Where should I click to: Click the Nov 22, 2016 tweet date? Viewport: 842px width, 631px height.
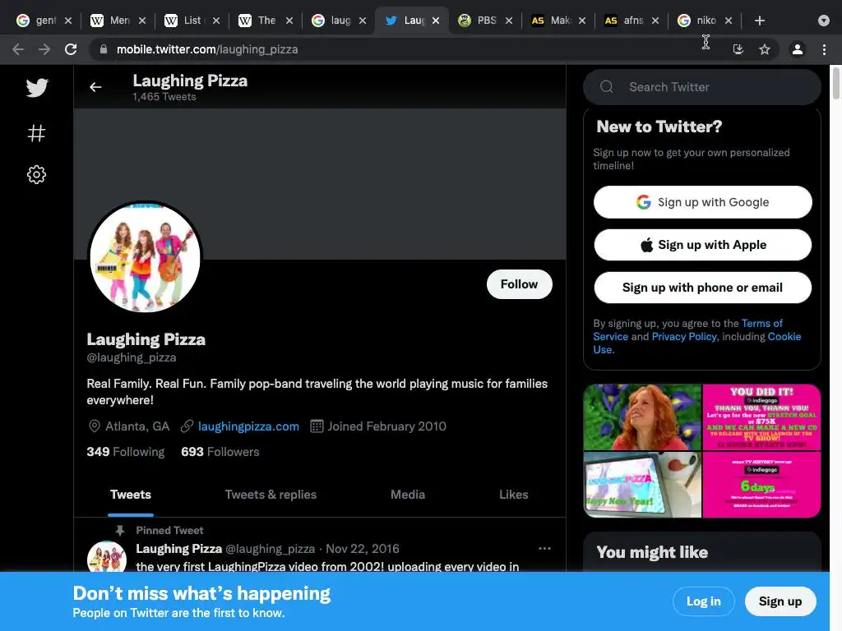(363, 548)
